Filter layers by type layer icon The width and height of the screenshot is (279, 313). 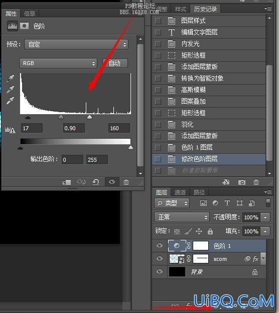tap(227, 203)
